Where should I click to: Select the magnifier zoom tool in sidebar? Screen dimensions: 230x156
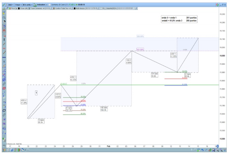(4, 17)
